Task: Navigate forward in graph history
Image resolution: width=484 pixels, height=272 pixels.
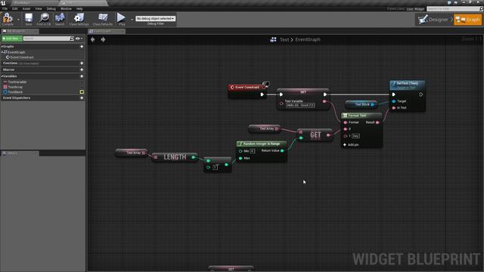Action: (x=103, y=39)
